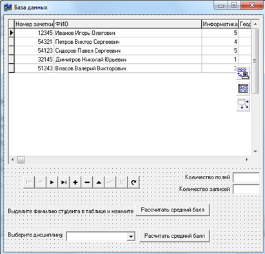Click the Количество записей input field

pos(246,189)
